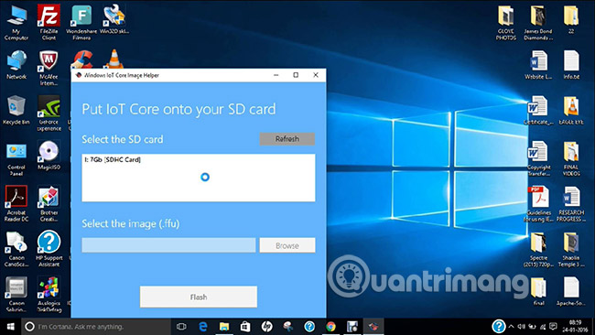Open My Computer desktop icon
The height and width of the screenshot is (335, 595).
pyautogui.click(x=16, y=23)
